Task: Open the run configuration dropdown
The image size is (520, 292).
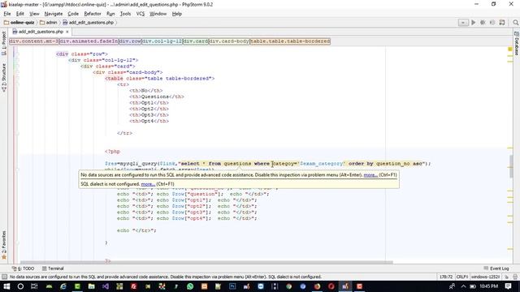Action: coord(463,23)
